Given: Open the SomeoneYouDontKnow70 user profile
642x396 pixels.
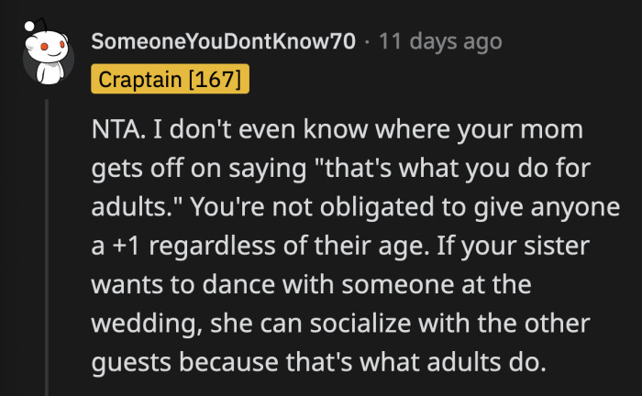Looking at the screenshot, I should (x=223, y=42).
